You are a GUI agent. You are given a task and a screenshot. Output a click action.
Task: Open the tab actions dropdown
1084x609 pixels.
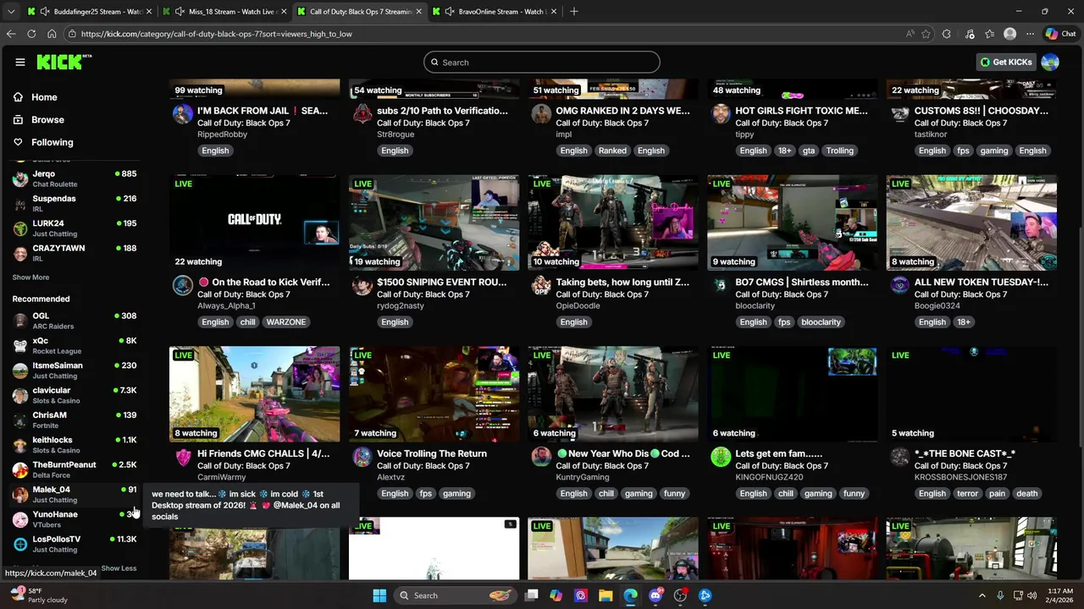pos(11,12)
